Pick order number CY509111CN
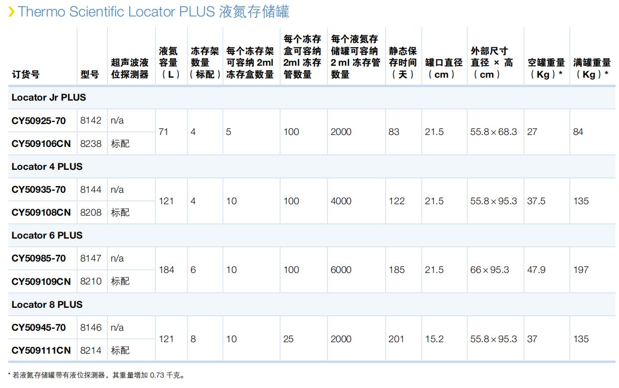The height and width of the screenshot is (388, 619). (41, 351)
